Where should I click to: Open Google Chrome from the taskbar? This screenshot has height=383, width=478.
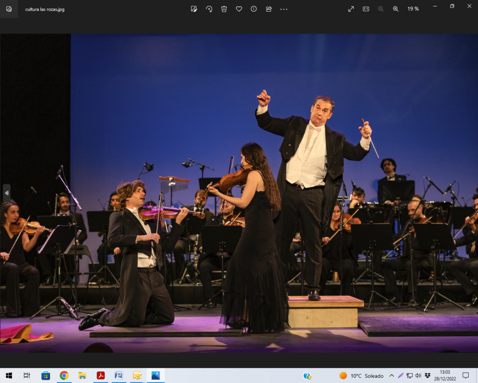tap(64, 376)
